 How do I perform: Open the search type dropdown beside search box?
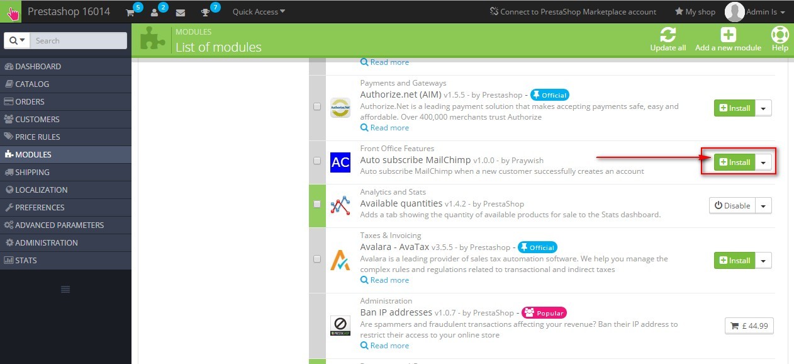click(x=17, y=40)
